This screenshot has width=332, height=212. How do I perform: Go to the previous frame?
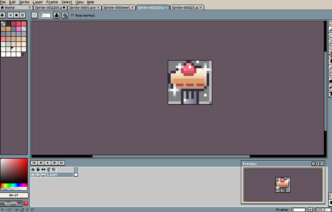41,163
